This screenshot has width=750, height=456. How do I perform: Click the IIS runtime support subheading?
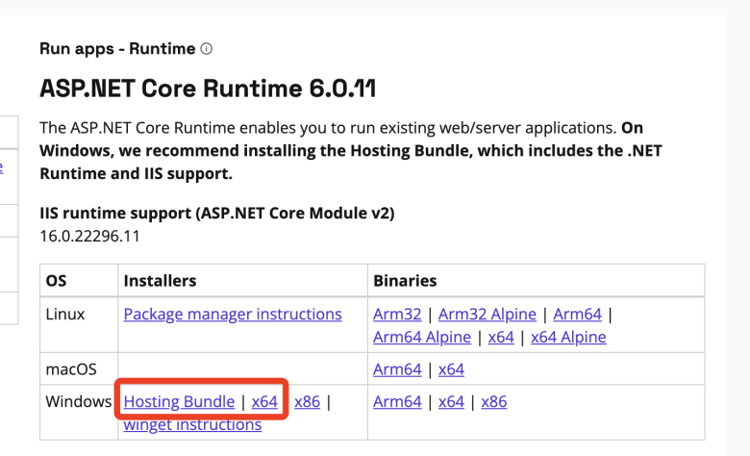point(216,213)
